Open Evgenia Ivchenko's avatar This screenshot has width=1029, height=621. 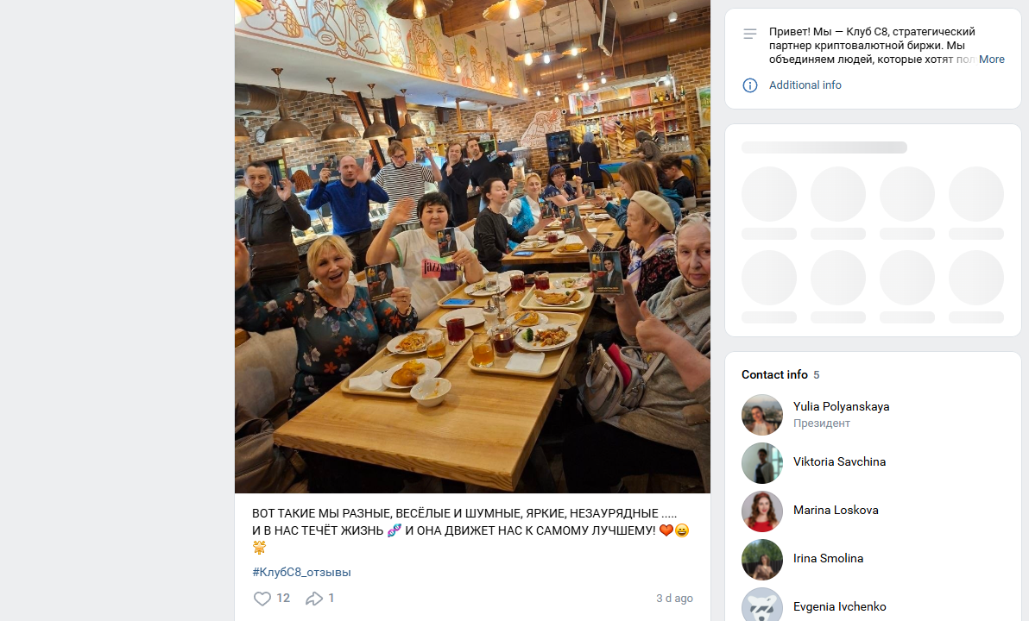762,605
